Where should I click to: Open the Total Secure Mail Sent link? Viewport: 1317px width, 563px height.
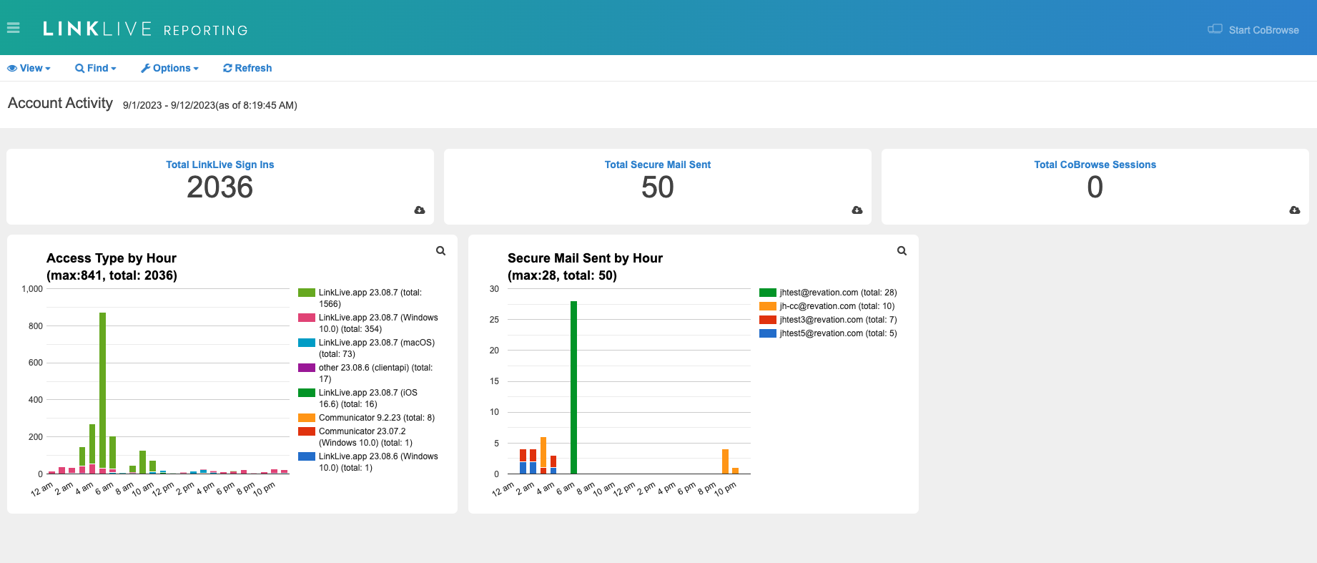coord(658,165)
